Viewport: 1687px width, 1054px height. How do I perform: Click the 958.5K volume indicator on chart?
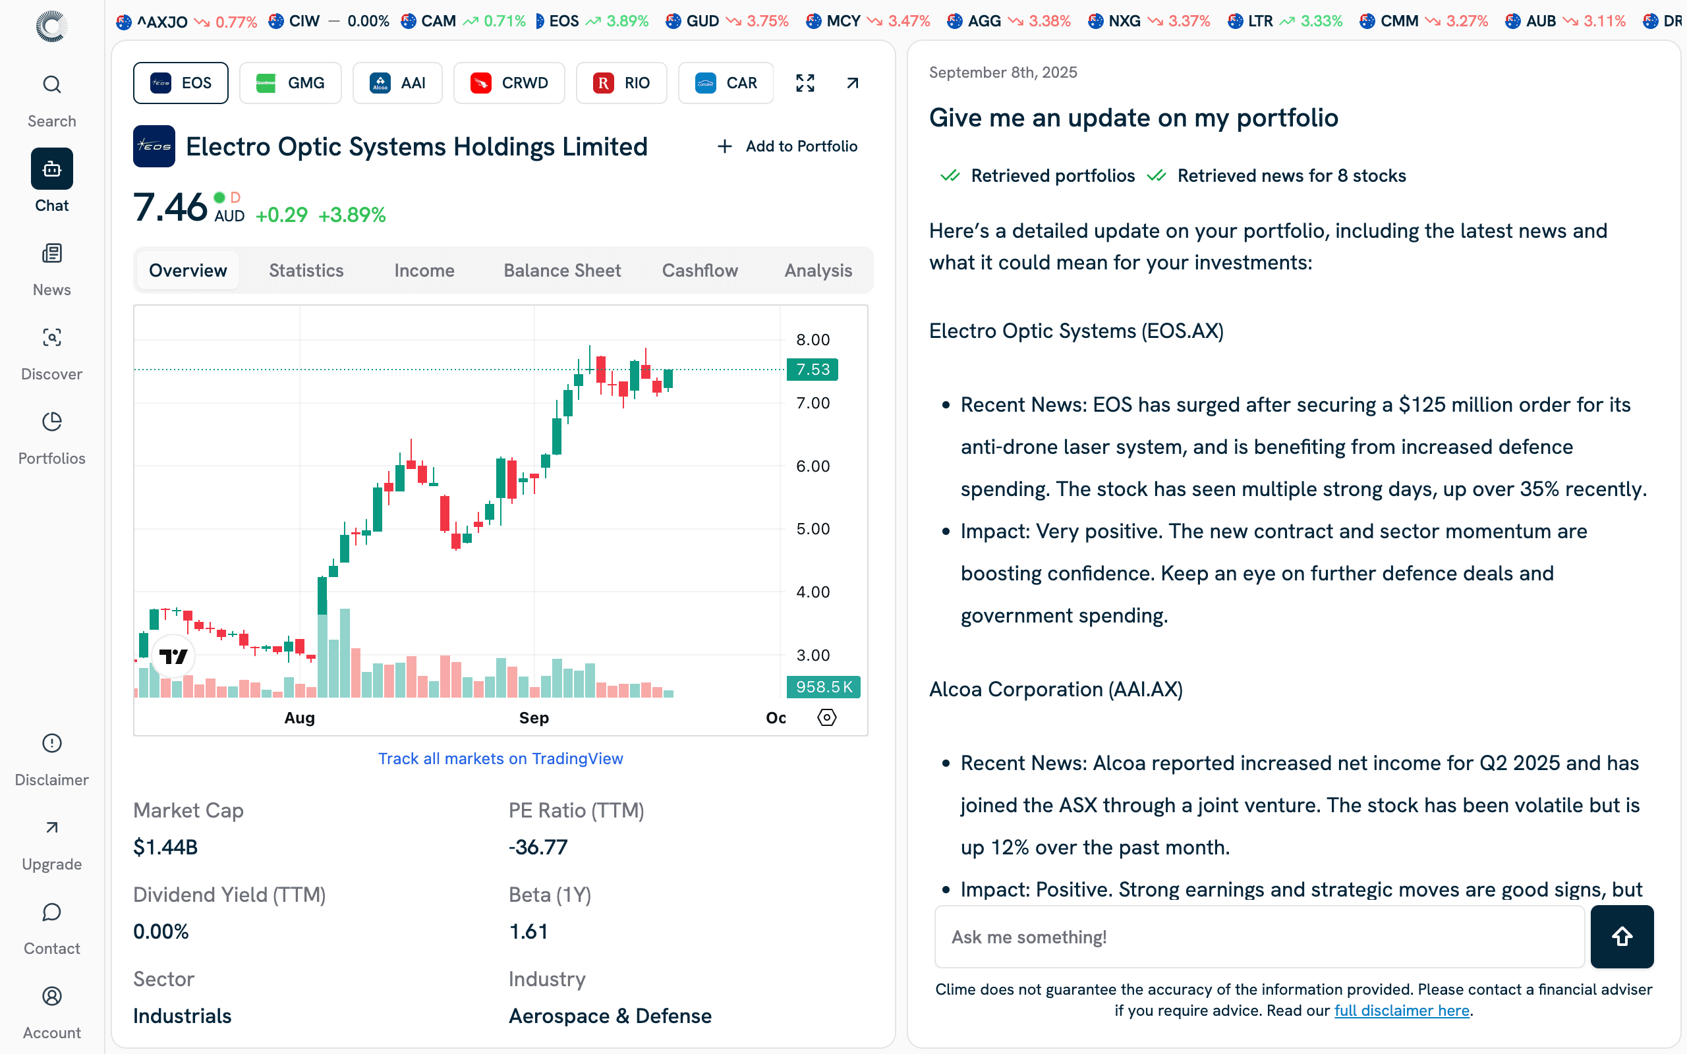pos(823,686)
